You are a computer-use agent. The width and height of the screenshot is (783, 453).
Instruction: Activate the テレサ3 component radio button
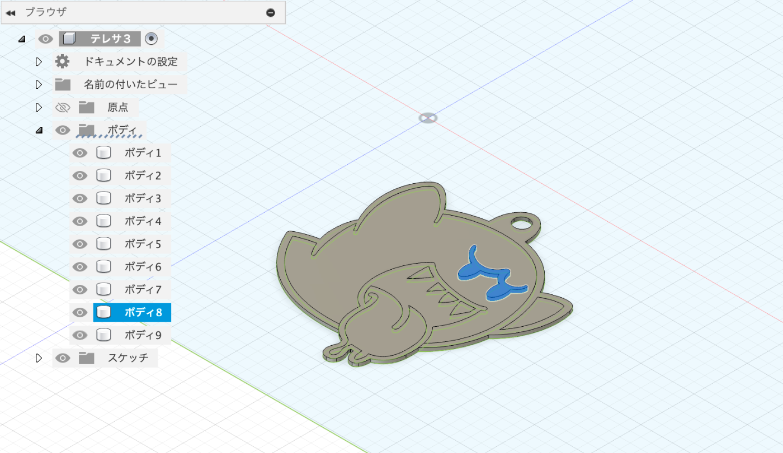point(151,39)
